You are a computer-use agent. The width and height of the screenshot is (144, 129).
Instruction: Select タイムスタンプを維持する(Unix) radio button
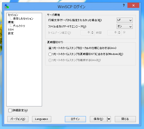(x=50, y=60)
